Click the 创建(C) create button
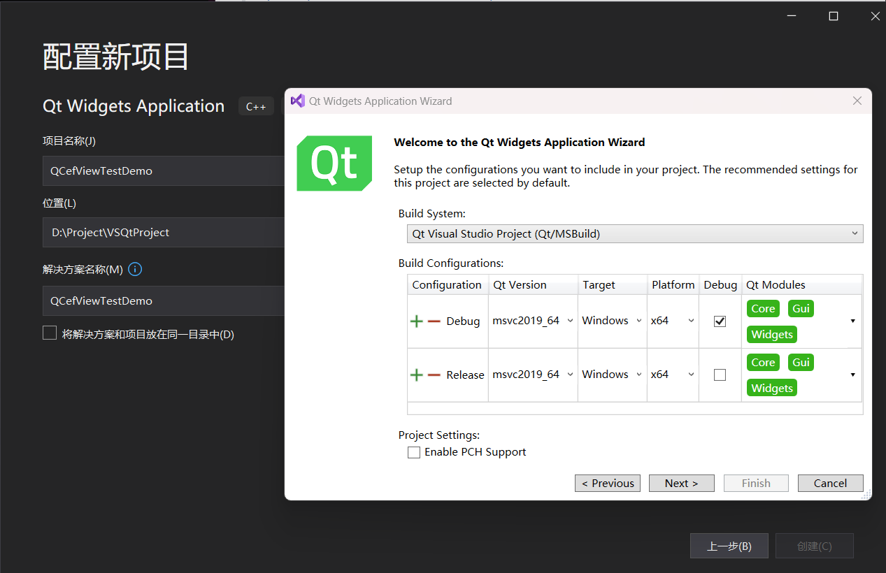The height and width of the screenshot is (573, 886). point(815,546)
